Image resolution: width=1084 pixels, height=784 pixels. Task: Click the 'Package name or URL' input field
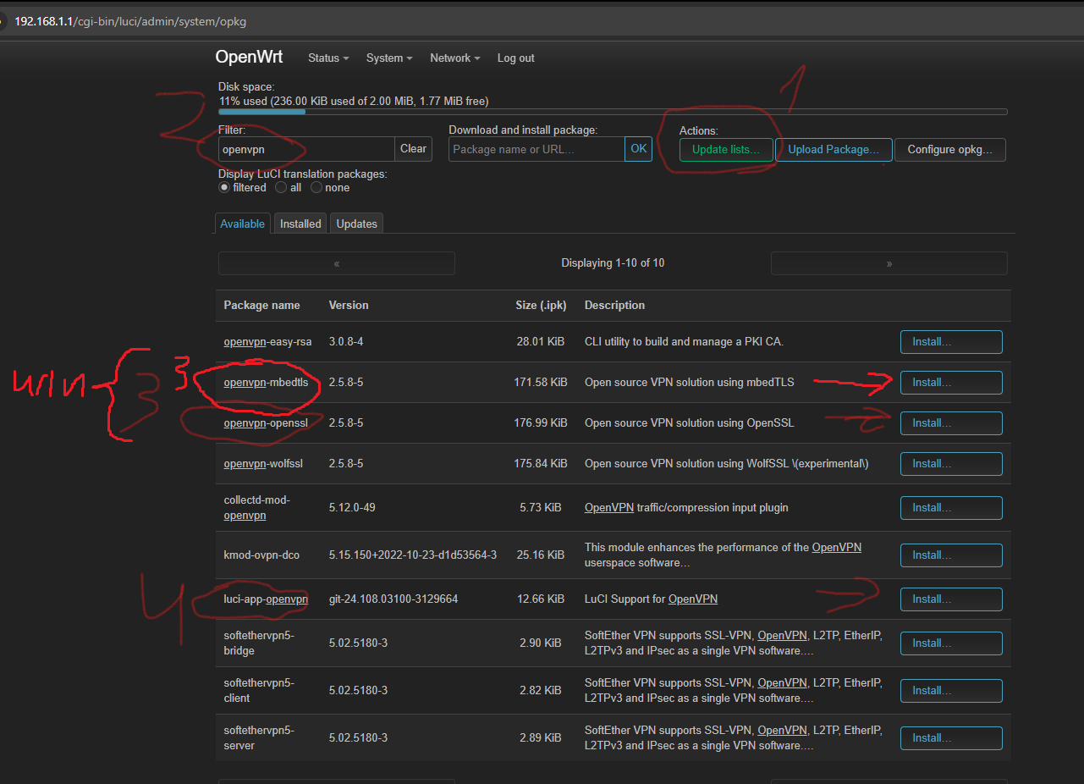pos(536,148)
